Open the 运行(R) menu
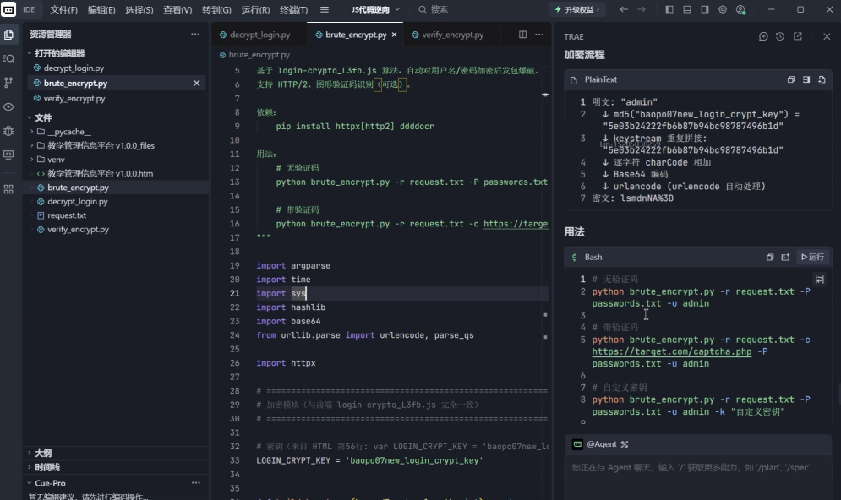841x500 pixels. point(255,9)
